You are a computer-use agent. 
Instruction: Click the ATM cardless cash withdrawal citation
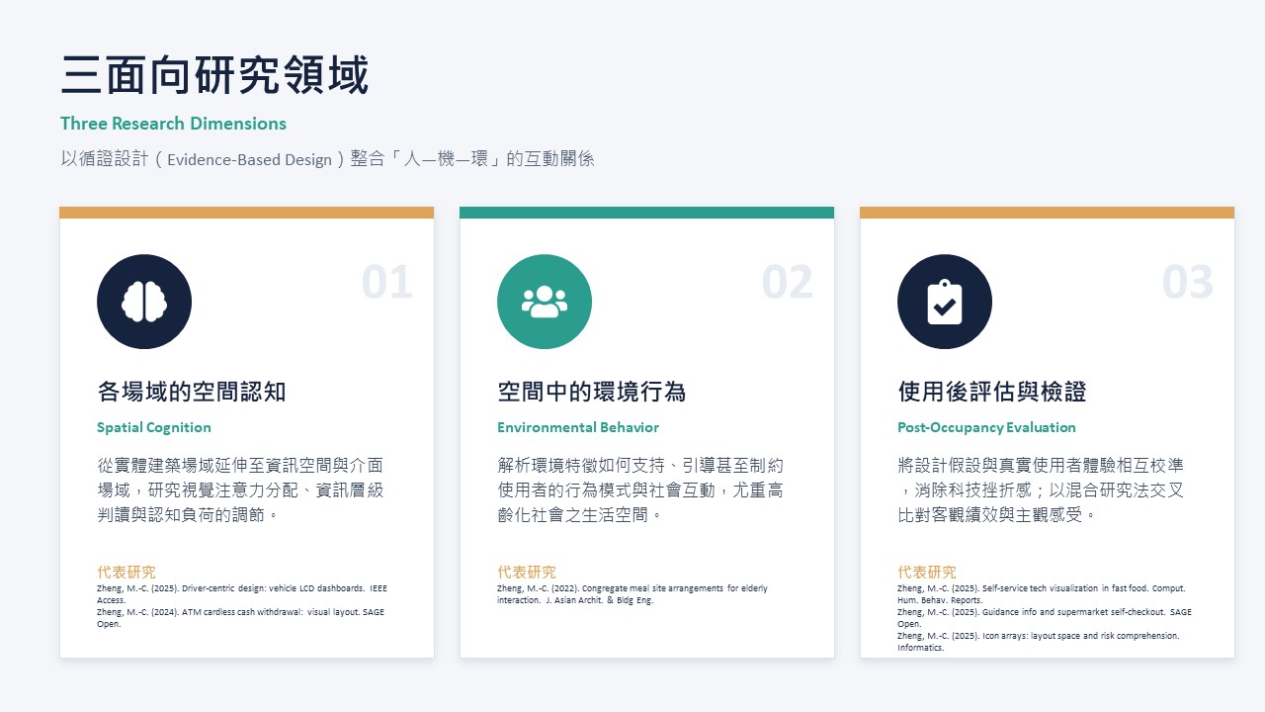click(240, 618)
